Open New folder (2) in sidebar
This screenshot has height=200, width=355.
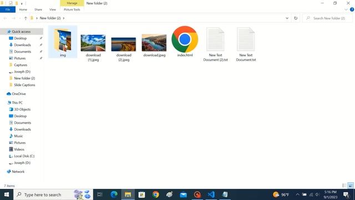(x=24, y=78)
